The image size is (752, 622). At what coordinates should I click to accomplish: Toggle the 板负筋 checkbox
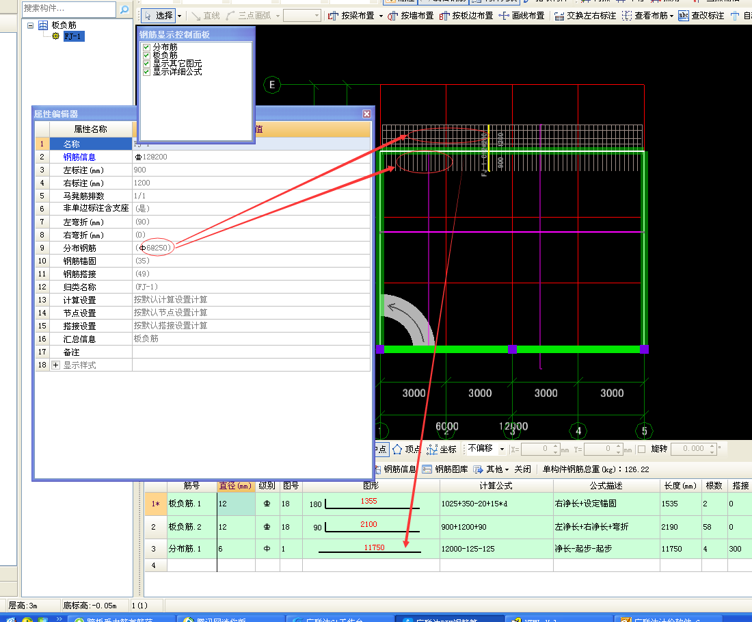pos(147,55)
